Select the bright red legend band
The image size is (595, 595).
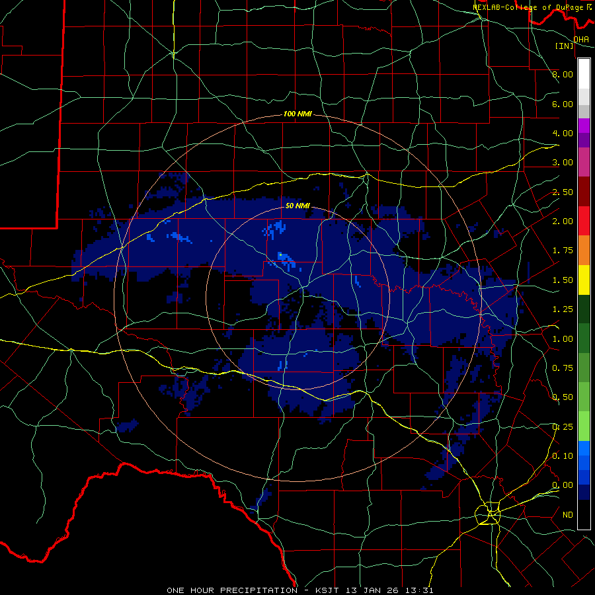[584, 221]
